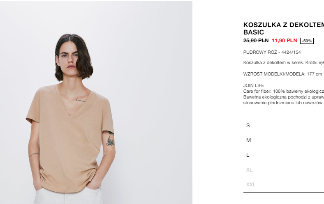Click the 4424/154 reference code

pos(291,52)
